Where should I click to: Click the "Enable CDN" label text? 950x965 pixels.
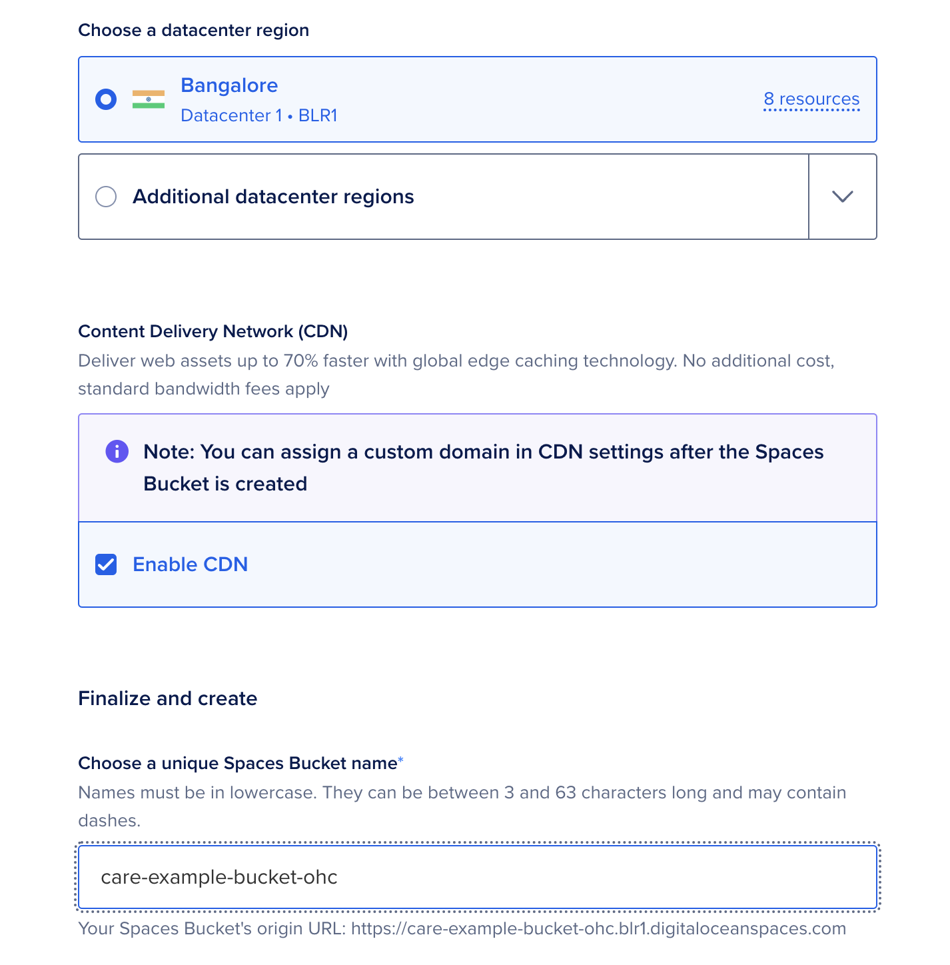[191, 564]
